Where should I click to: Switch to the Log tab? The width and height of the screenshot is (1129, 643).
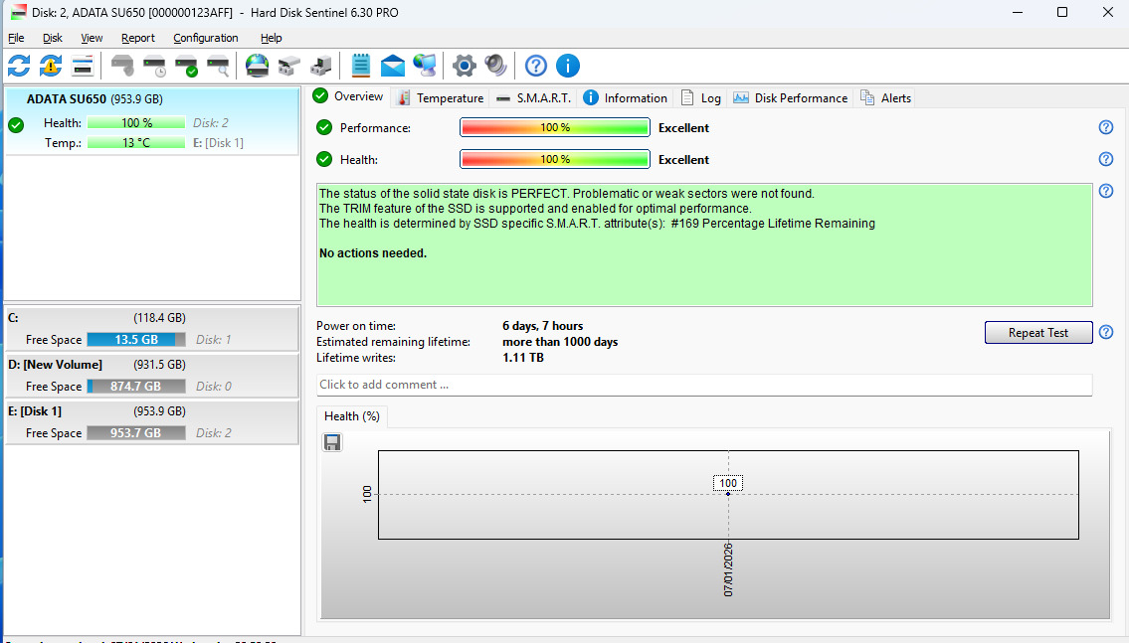(701, 97)
